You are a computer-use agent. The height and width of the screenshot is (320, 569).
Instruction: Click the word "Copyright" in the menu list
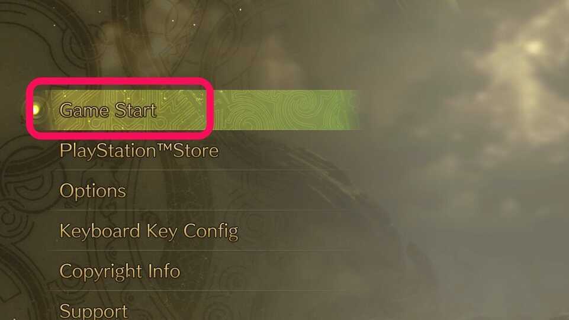[101, 272]
